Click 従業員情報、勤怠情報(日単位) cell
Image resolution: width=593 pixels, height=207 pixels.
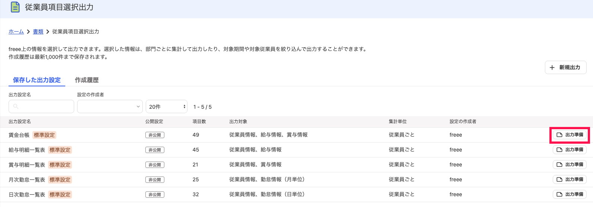267,194
